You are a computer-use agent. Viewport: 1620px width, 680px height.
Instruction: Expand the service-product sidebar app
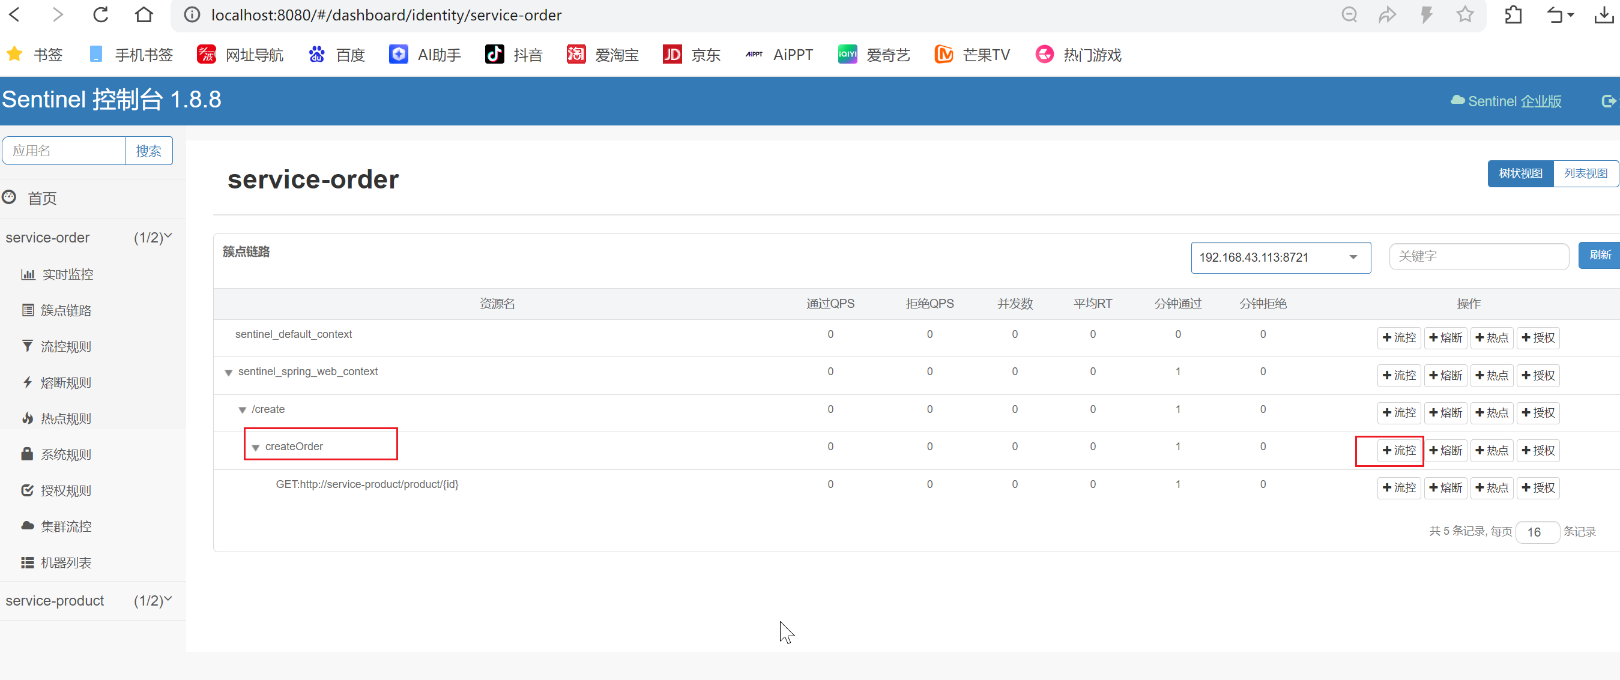(88, 600)
